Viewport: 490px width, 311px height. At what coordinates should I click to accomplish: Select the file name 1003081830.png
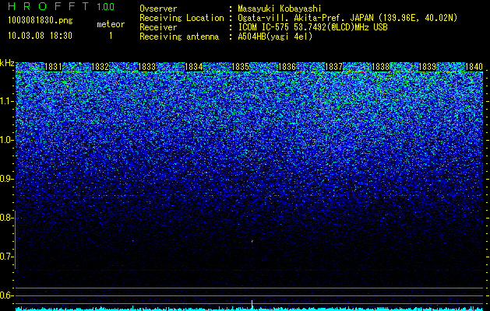pyautogui.click(x=41, y=20)
